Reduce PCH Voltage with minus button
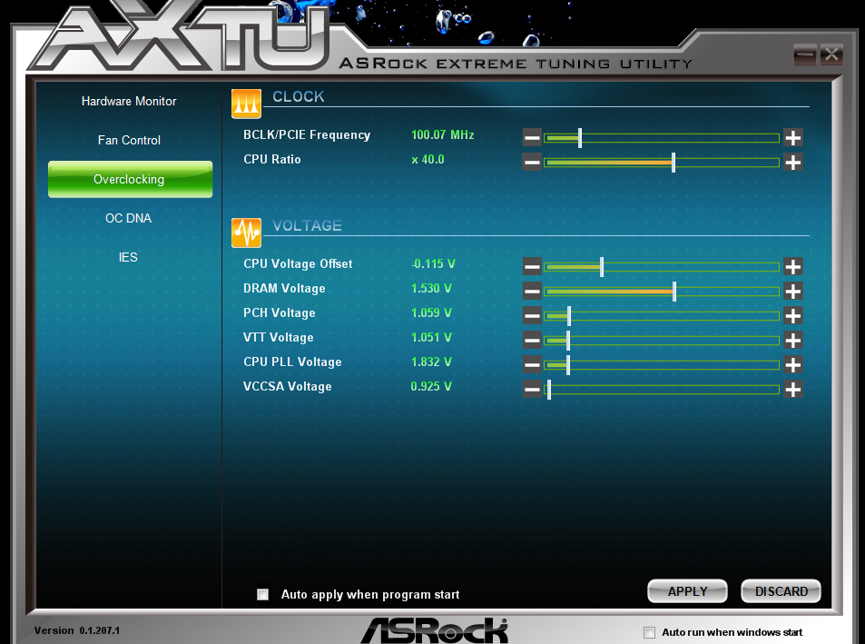The height and width of the screenshot is (644, 865). tap(532, 316)
